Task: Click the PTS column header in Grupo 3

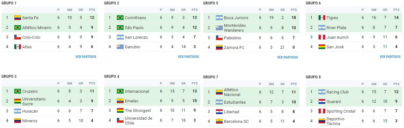Action: click(x=92, y=84)
